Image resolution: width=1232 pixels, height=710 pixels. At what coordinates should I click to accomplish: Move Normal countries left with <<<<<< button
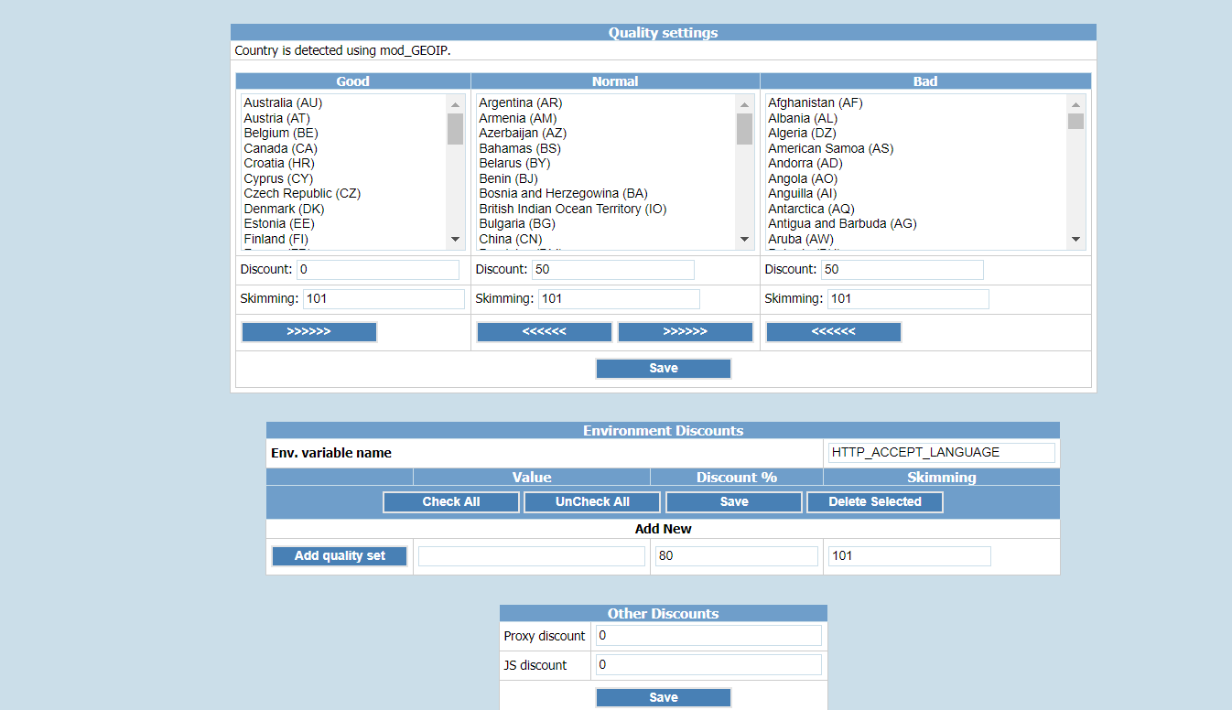[545, 332]
